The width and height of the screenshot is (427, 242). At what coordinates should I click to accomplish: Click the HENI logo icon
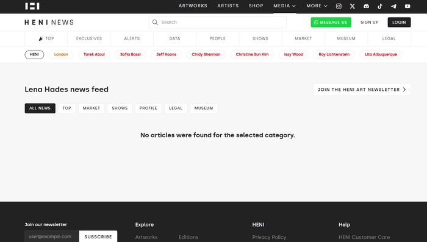click(x=32, y=6)
